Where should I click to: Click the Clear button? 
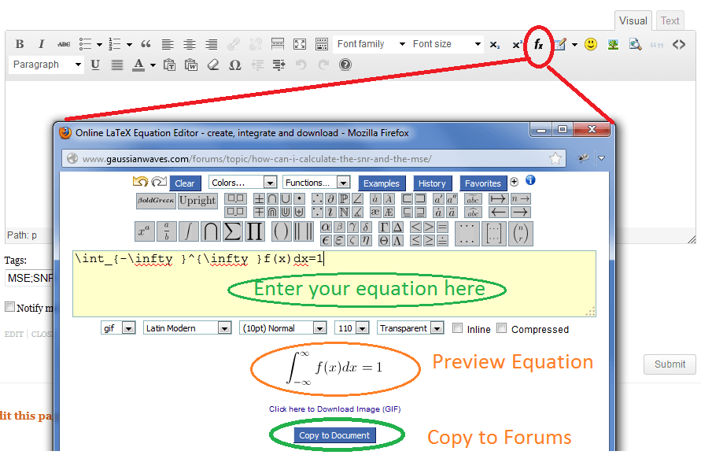tap(185, 183)
